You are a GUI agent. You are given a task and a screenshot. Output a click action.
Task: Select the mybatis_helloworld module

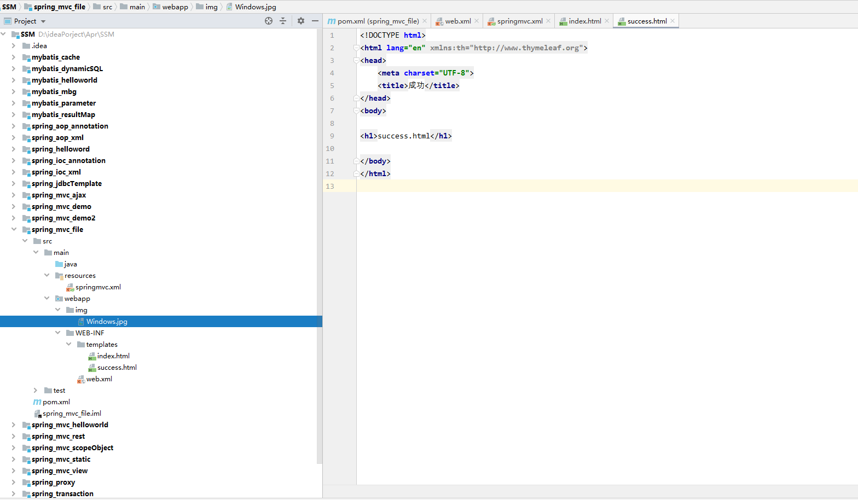(65, 80)
